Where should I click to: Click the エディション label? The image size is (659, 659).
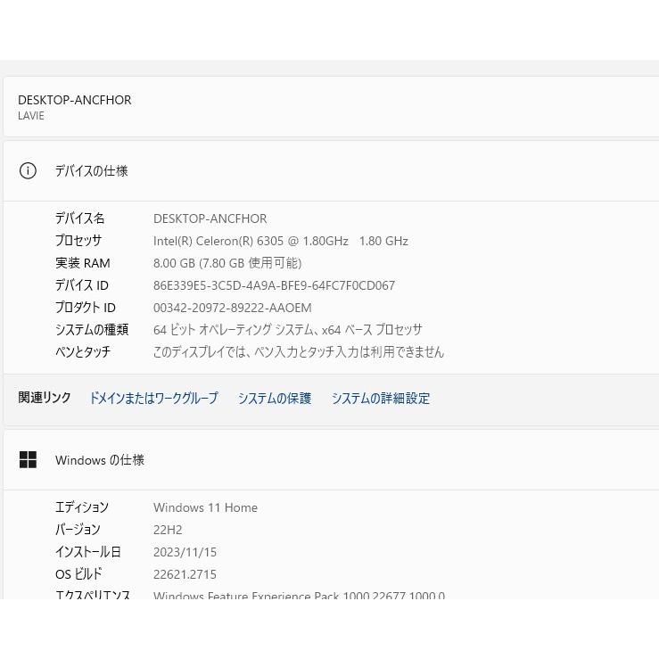coord(82,507)
